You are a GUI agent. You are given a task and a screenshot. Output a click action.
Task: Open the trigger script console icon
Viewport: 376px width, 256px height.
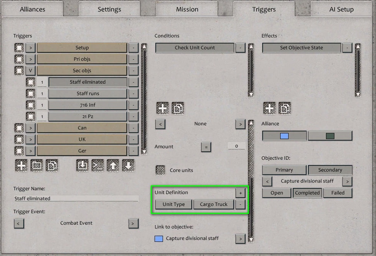point(98,165)
